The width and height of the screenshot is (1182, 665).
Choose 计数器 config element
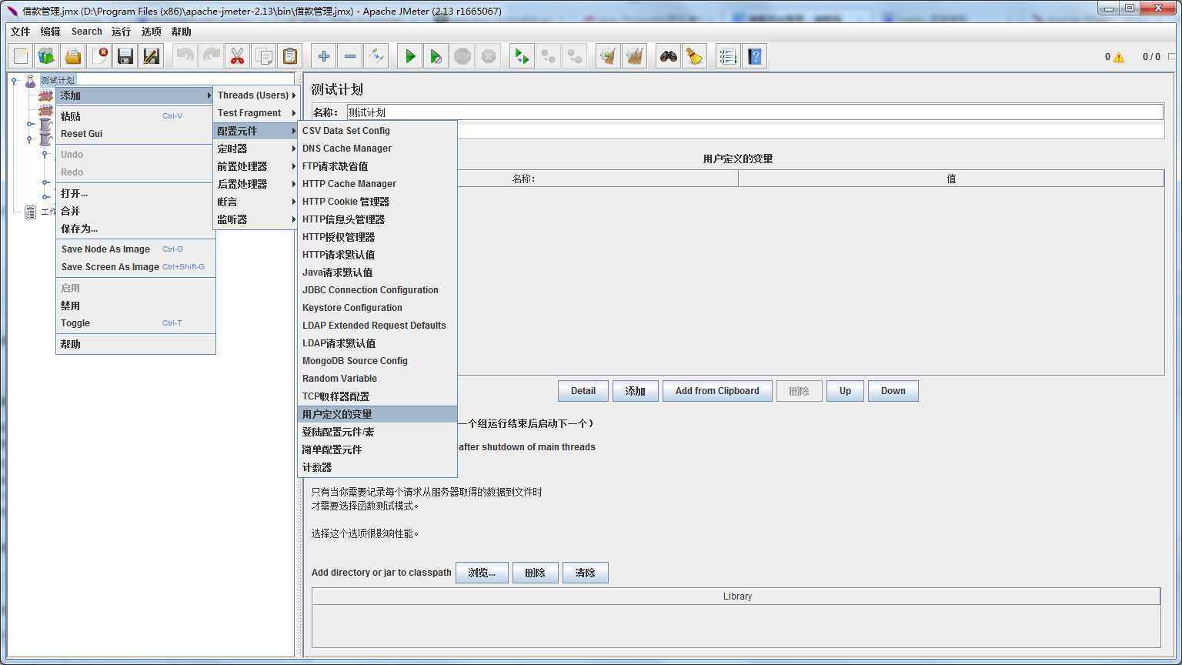coord(378,467)
